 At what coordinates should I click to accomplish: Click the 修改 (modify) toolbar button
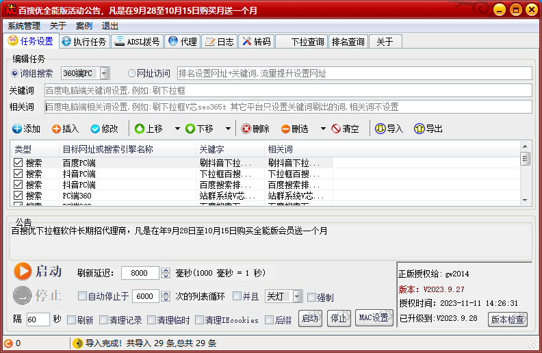pos(105,129)
